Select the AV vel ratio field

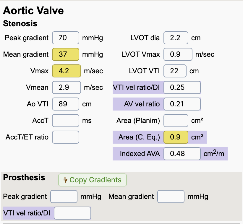click(x=182, y=104)
